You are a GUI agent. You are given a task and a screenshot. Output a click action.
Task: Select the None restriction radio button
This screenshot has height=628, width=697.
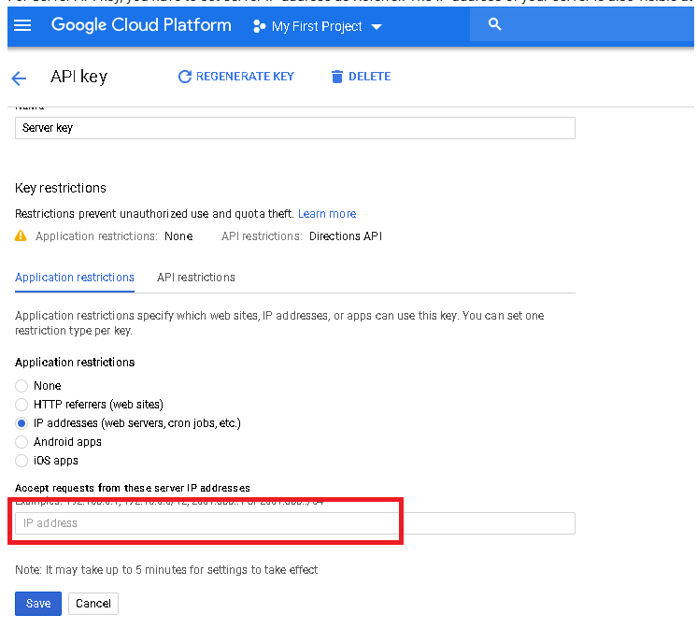point(22,386)
